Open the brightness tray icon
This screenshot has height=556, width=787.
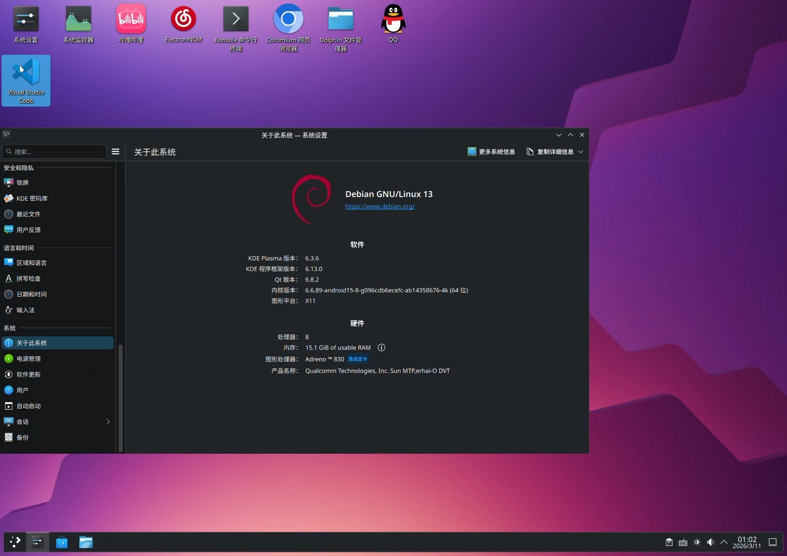point(697,542)
